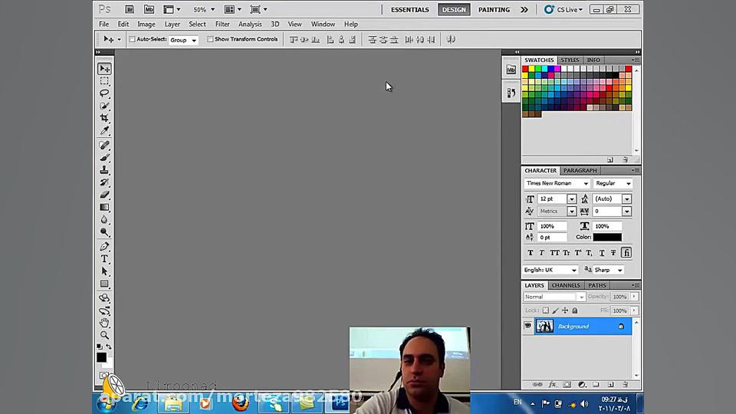
Task: Open the Image menu
Action: (x=146, y=24)
